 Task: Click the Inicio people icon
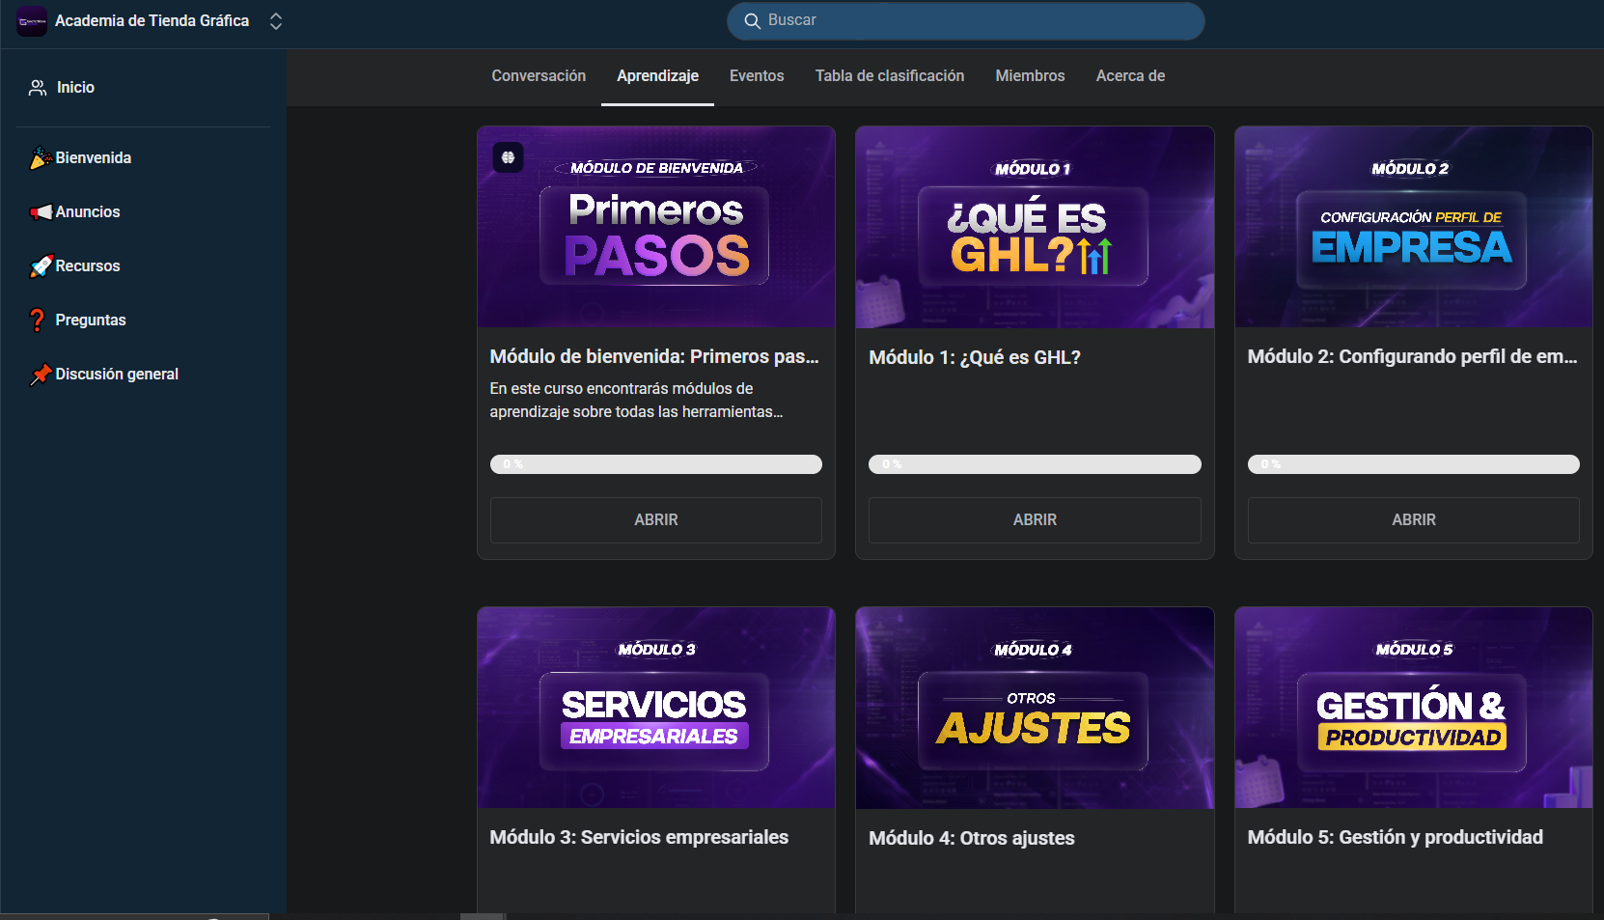[x=38, y=88]
